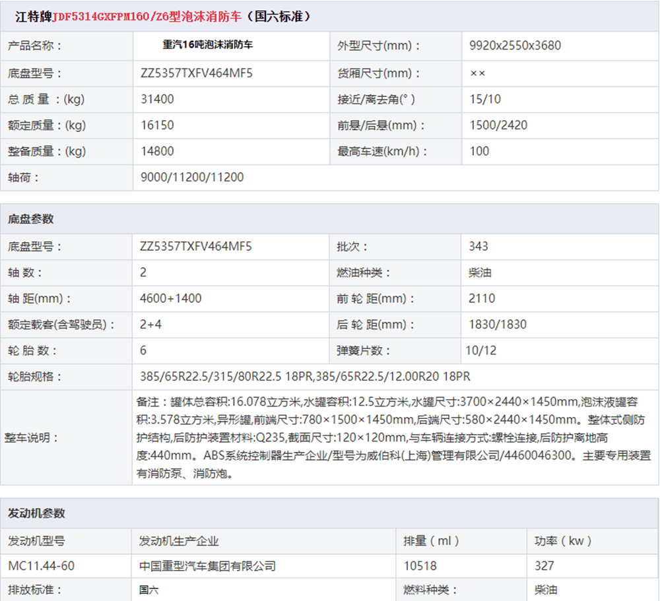The height and width of the screenshot is (601, 660).
Task: Click wheelbase value 4600+1400
Action: pyautogui.click(x=170, y=298)
